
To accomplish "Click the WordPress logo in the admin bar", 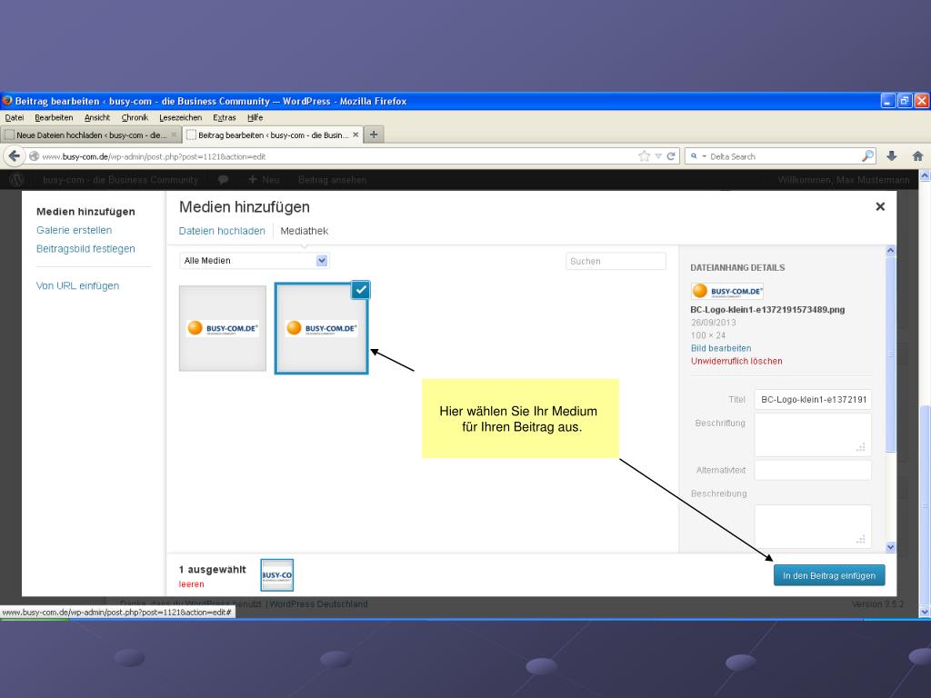I will point(16,180).
